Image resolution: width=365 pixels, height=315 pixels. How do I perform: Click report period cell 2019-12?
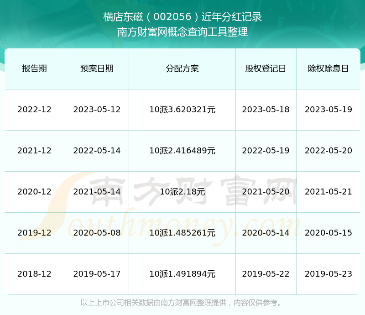34,232
